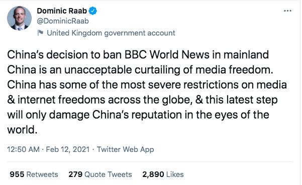View the 2,890 Likes list
Viewport: 302px width, 185px height.
163,174
